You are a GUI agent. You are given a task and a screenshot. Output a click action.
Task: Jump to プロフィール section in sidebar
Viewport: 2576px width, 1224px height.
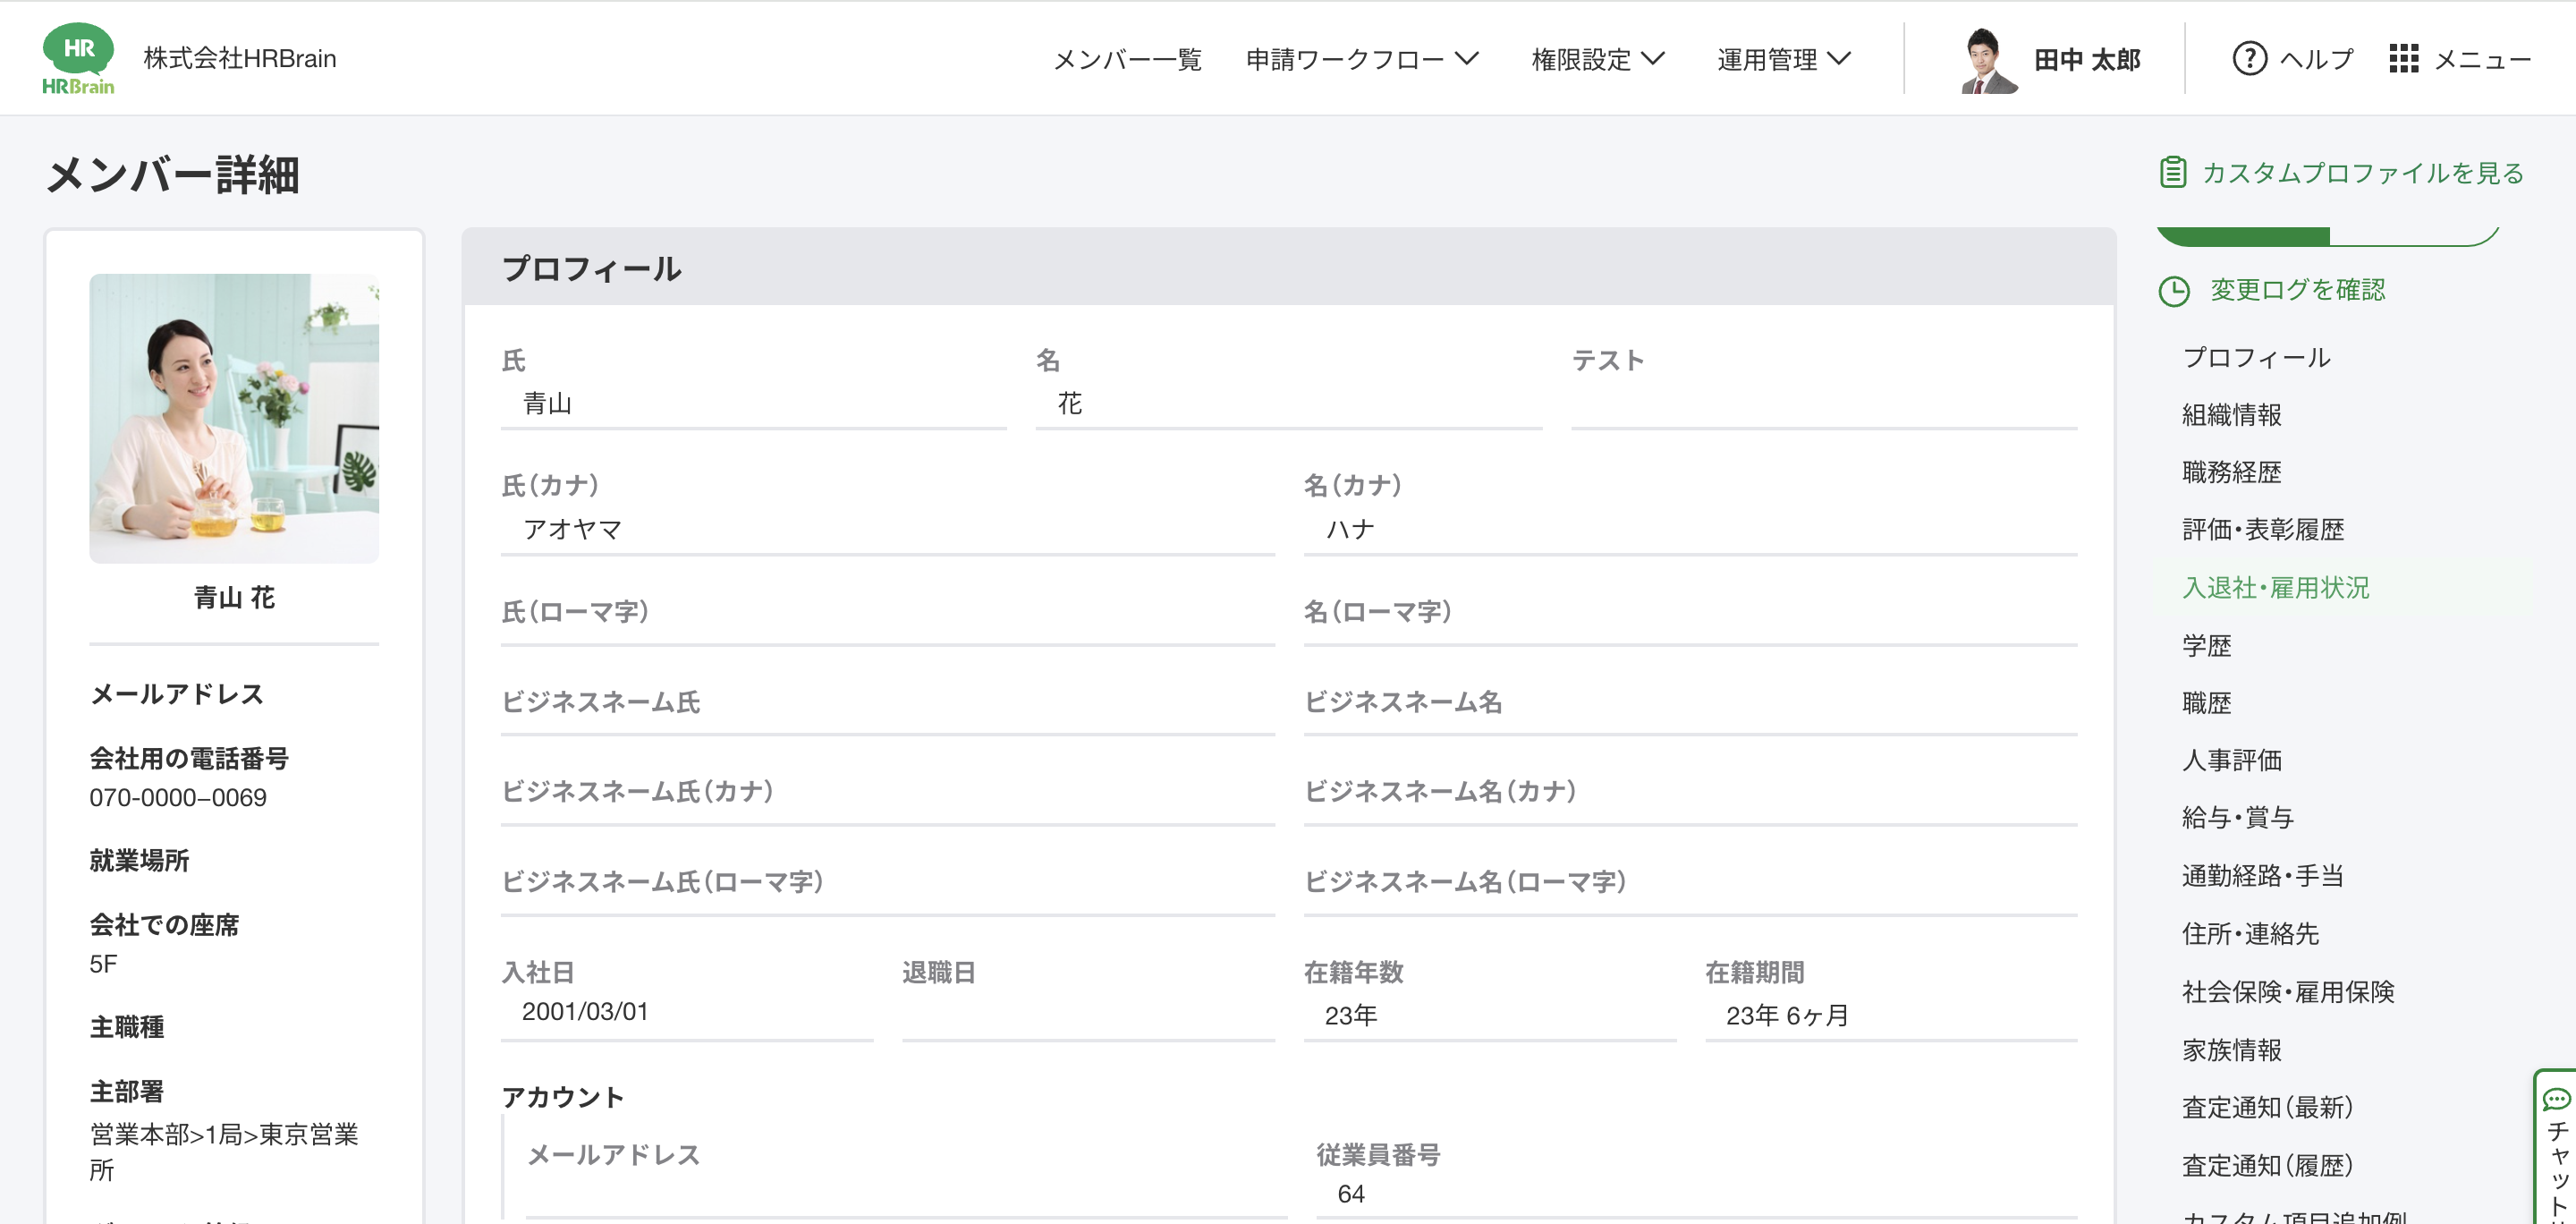pyautogui.click(x=2256, y=357)
